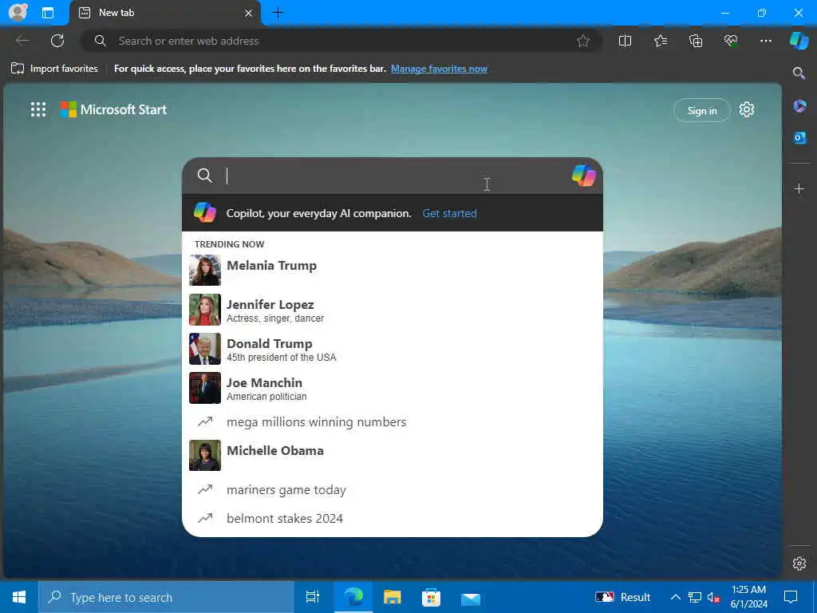817x613 pixels.
Task: Open the network icon in system tray
Action: 695,597
